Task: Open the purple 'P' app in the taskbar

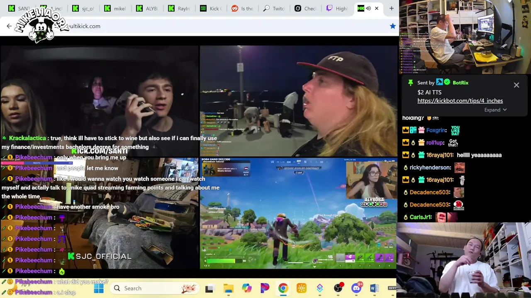Action: (x=265, y=288)
